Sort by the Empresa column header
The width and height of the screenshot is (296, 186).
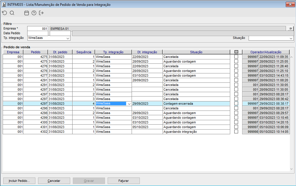[x=13, y=52]
